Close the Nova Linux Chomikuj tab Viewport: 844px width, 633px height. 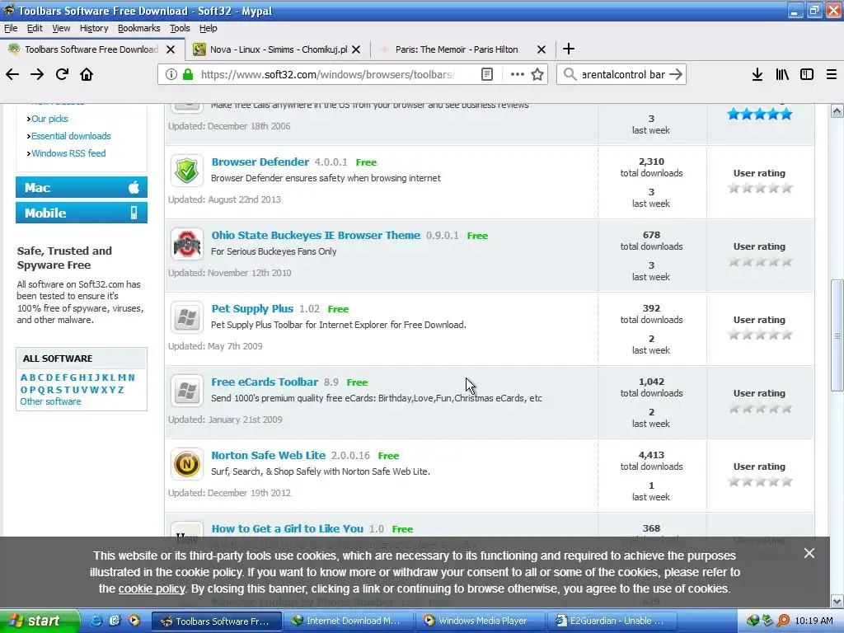(x=356, y=49)
